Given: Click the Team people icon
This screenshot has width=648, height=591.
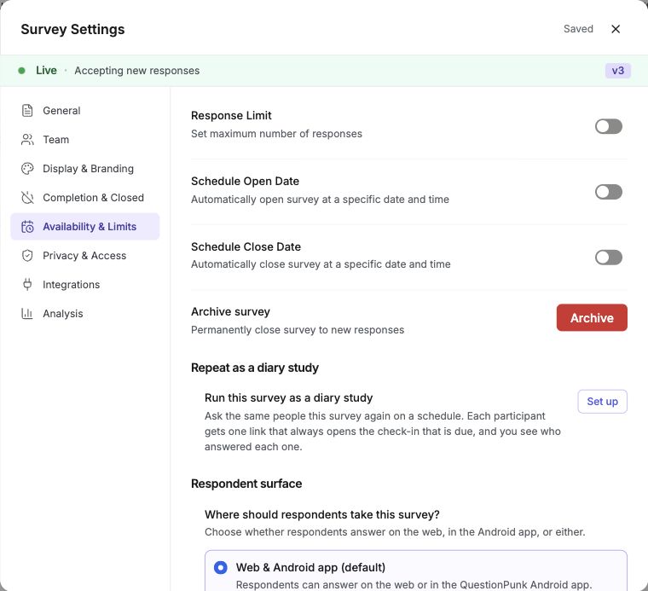Looking at the screenshot, I should pos(27,140).
